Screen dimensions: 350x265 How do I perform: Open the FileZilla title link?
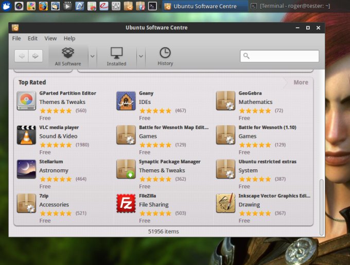tap(147, 196)
